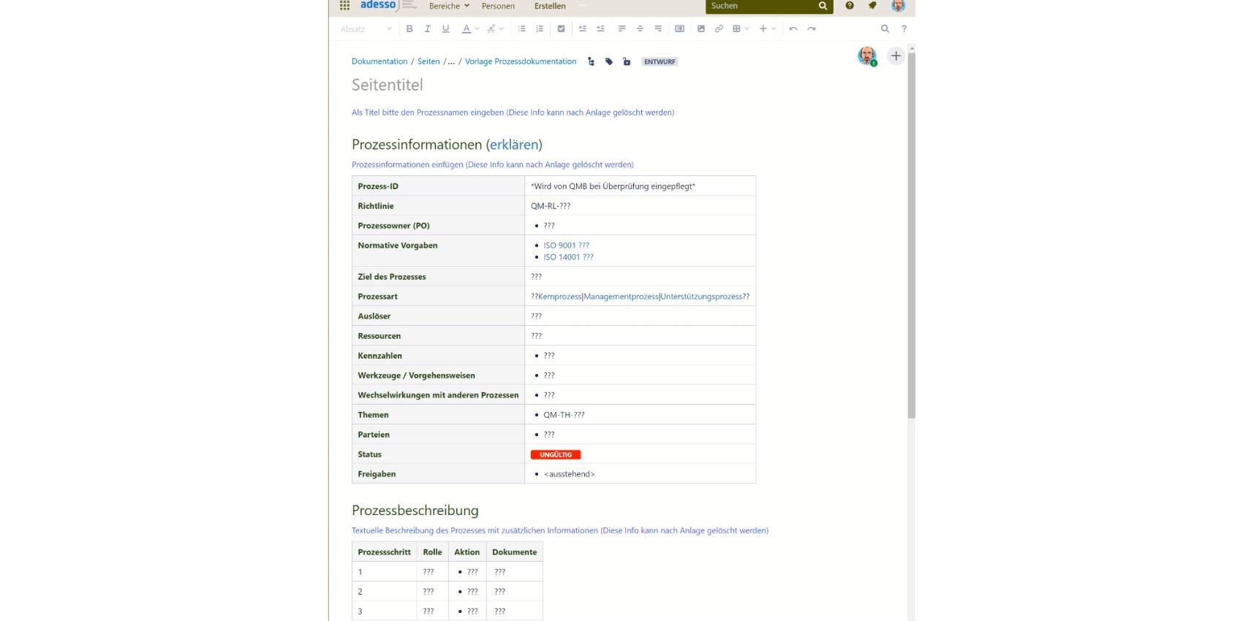Expand the breadcrumb ellipsis
The width and height of the screenshot is (1243, 621).
(x=451, y=61)
